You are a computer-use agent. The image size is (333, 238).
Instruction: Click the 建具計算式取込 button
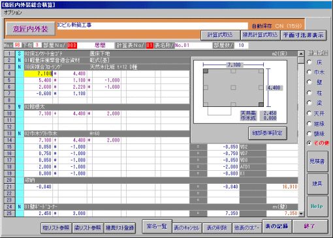260,35
